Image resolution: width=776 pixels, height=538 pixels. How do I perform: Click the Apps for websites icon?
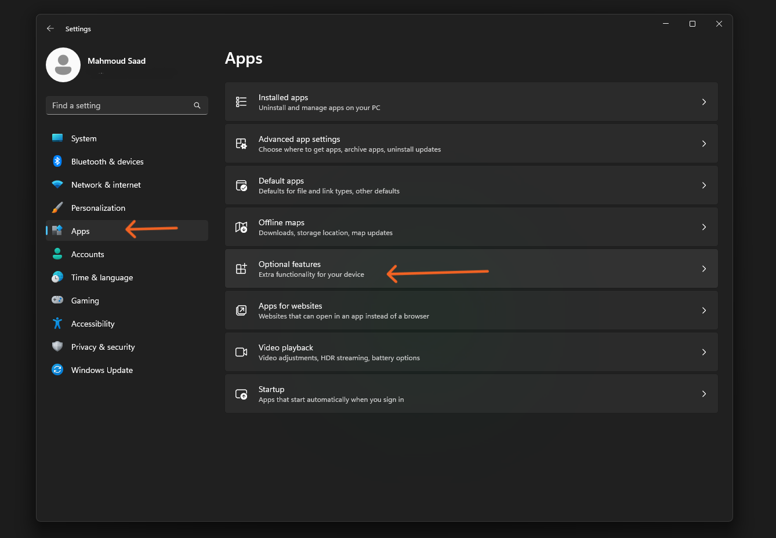[x=241, y=310]
